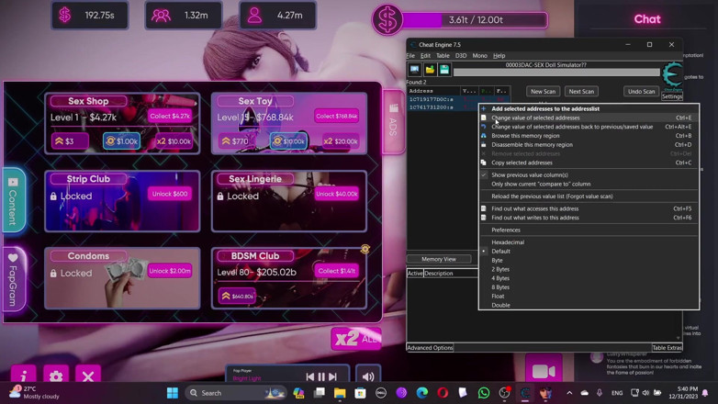Open the Mono menu
Screen dimensions: 718x404
tap(479, 55)
